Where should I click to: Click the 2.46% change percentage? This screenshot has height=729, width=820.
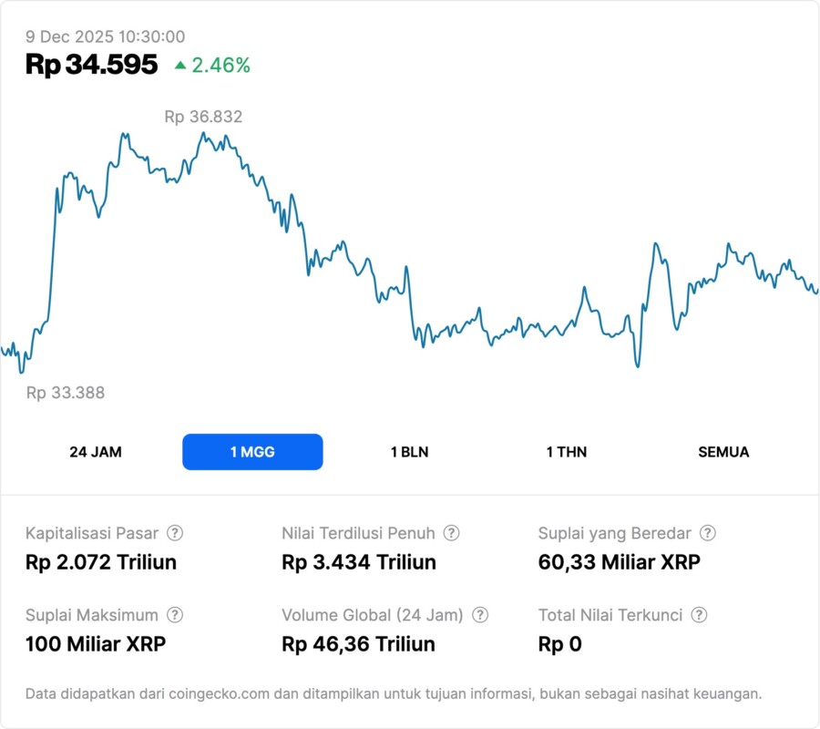click(x=220, y=65)
